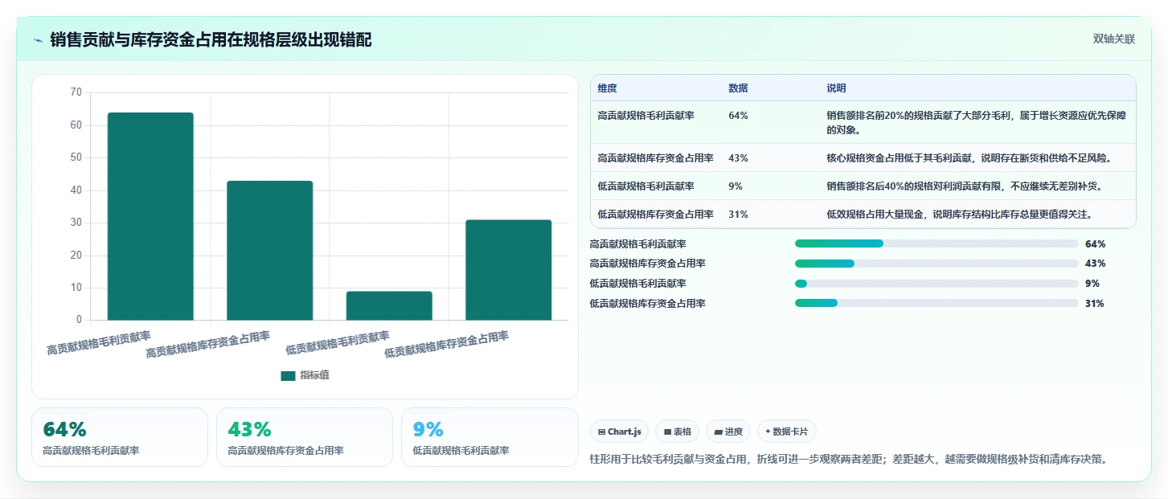Screen dimensions: 1168x499
Task: Open the 9% stat card
Action: click(x=490, y=437)
